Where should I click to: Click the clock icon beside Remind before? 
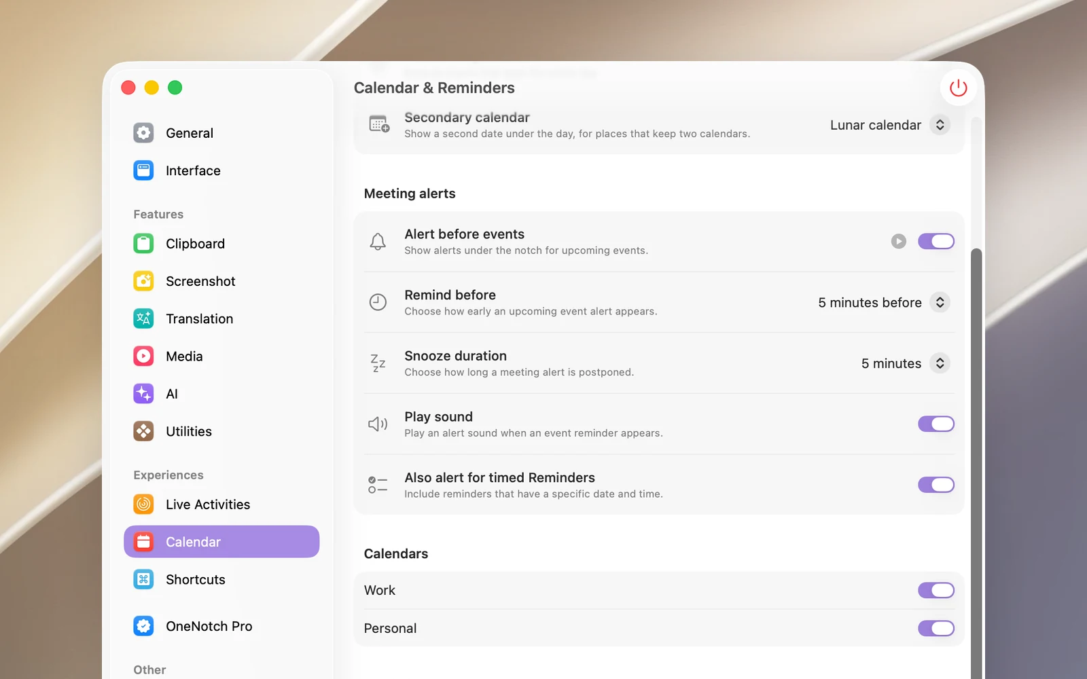point(378,302)
